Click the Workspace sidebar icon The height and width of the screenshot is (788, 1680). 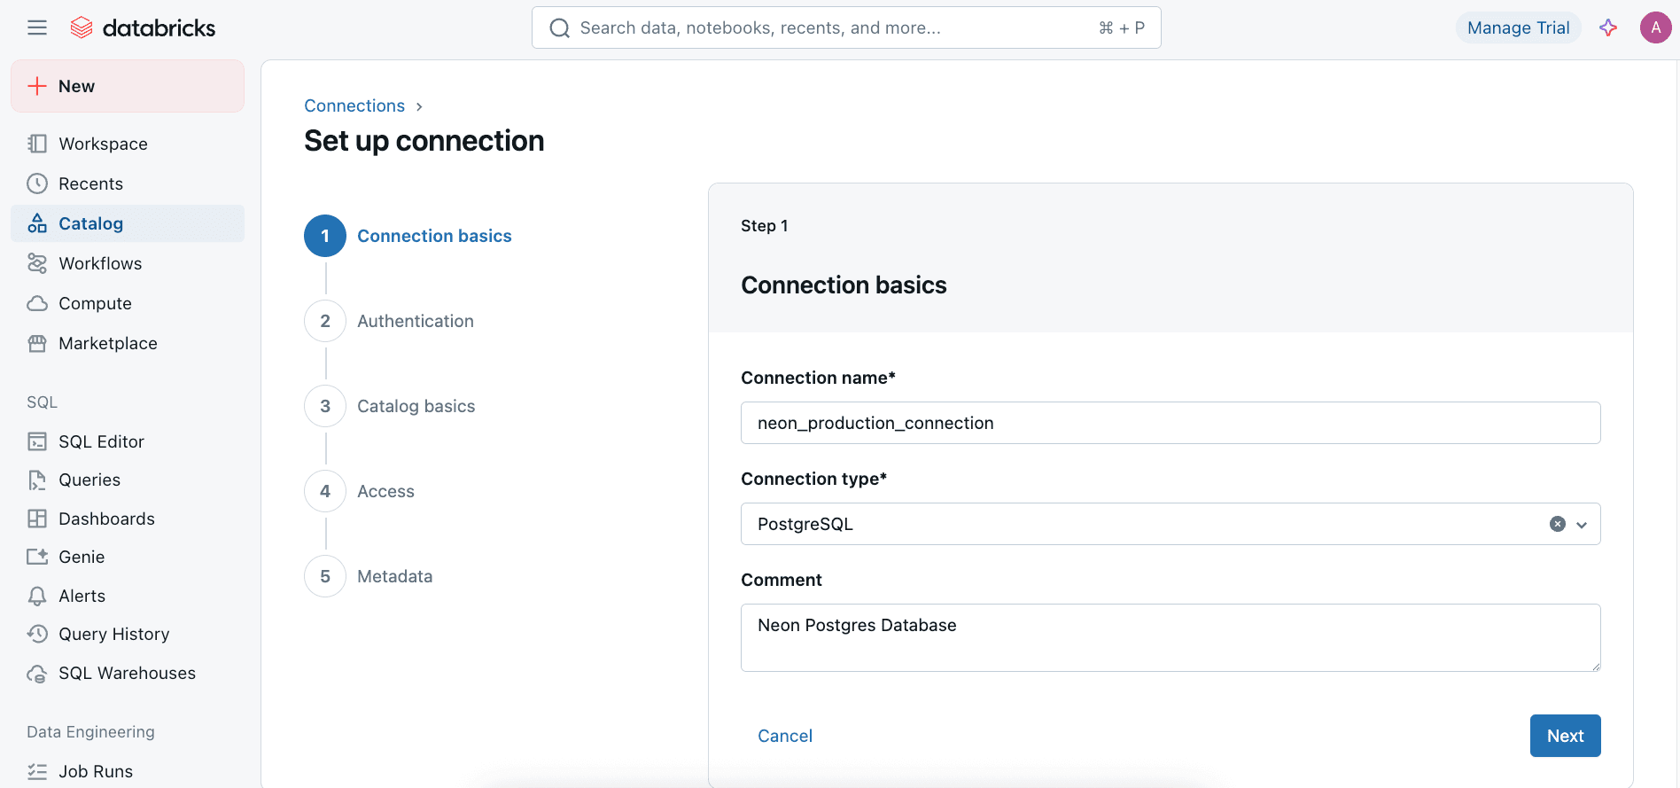(37, 144)
